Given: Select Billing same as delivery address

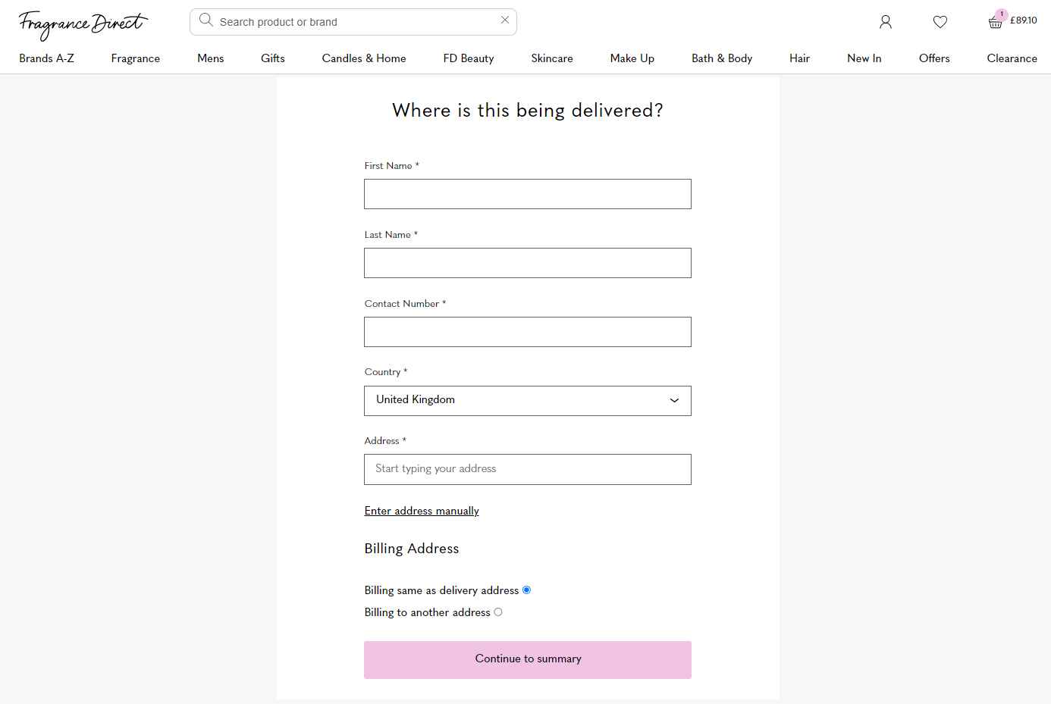Looking at the screenshot, I should click(527, 590).
